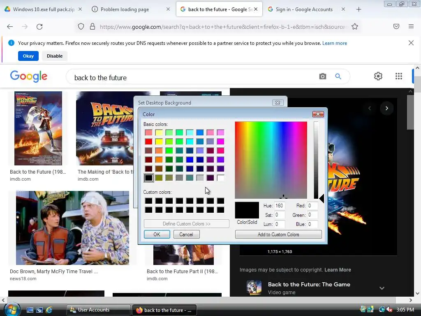Click muted volume icon in system tray
This screenshot has width=421, height=316.
pyautogui.click(x=389, y=309)
